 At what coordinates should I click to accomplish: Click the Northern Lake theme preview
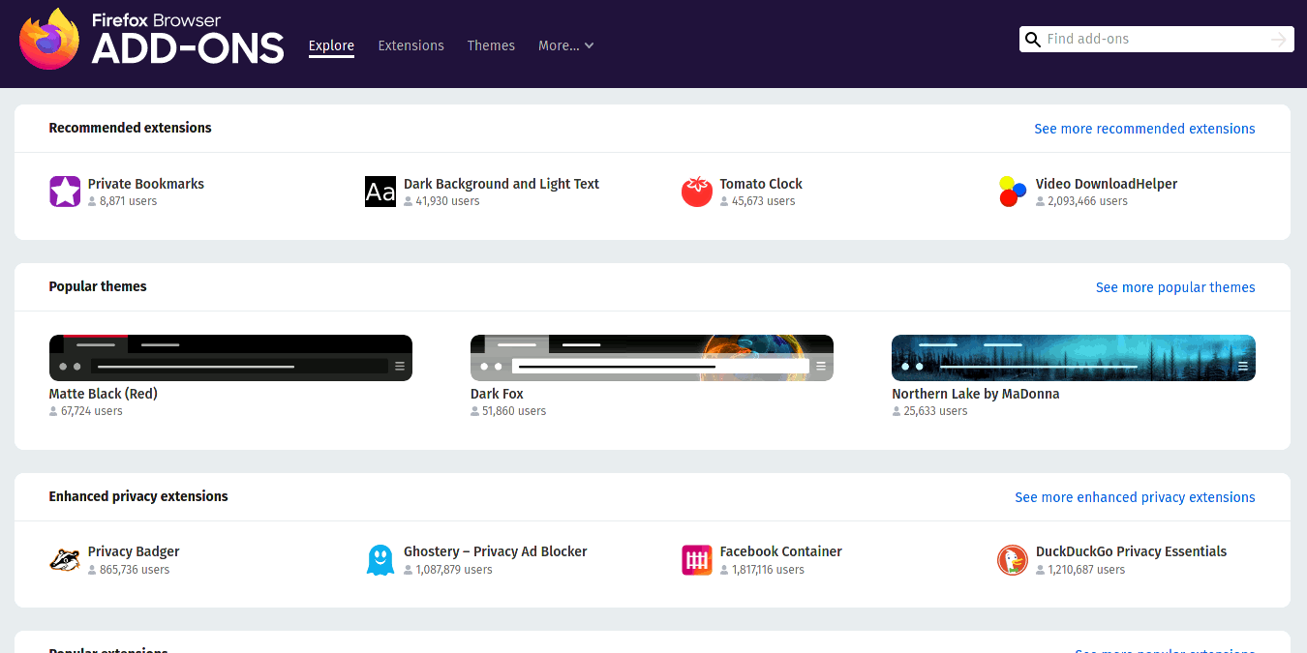tap(1073, 357)
